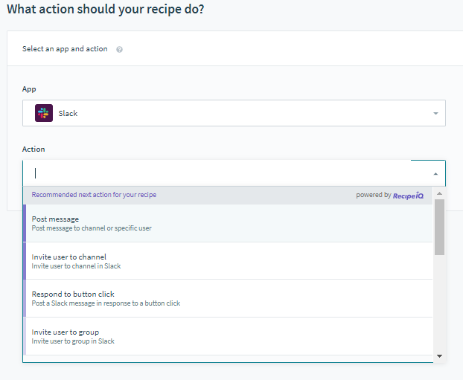Click the scrollbar up arrow

coord(439,193)
